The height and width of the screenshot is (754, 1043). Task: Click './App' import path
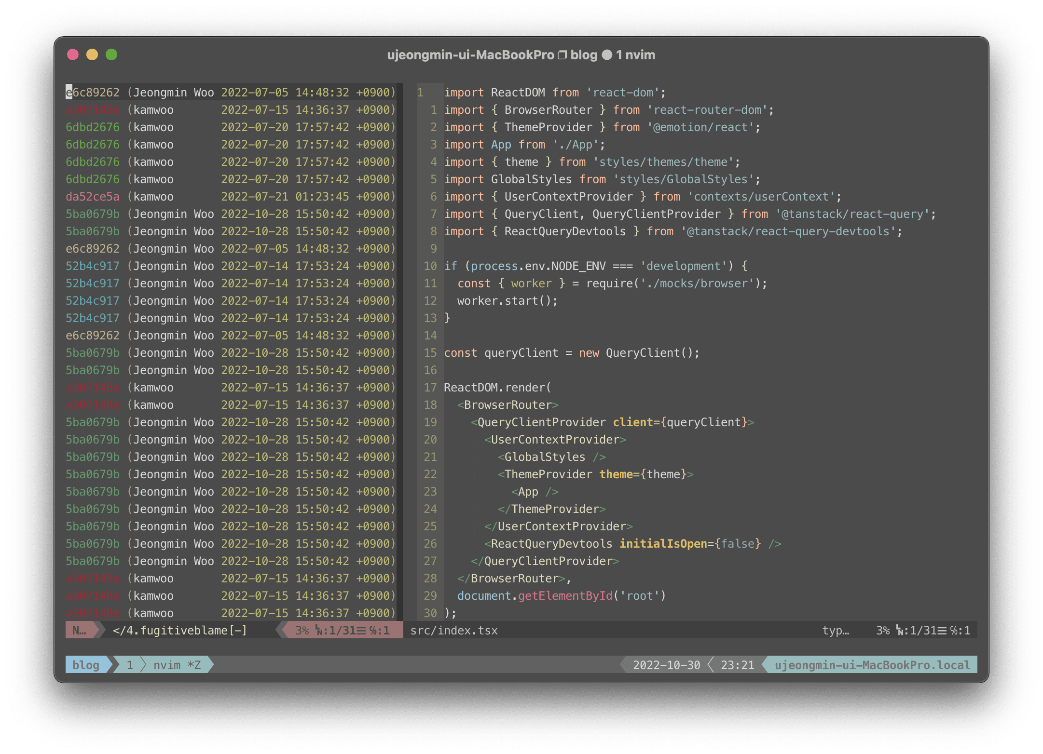[x=576, y=144]
